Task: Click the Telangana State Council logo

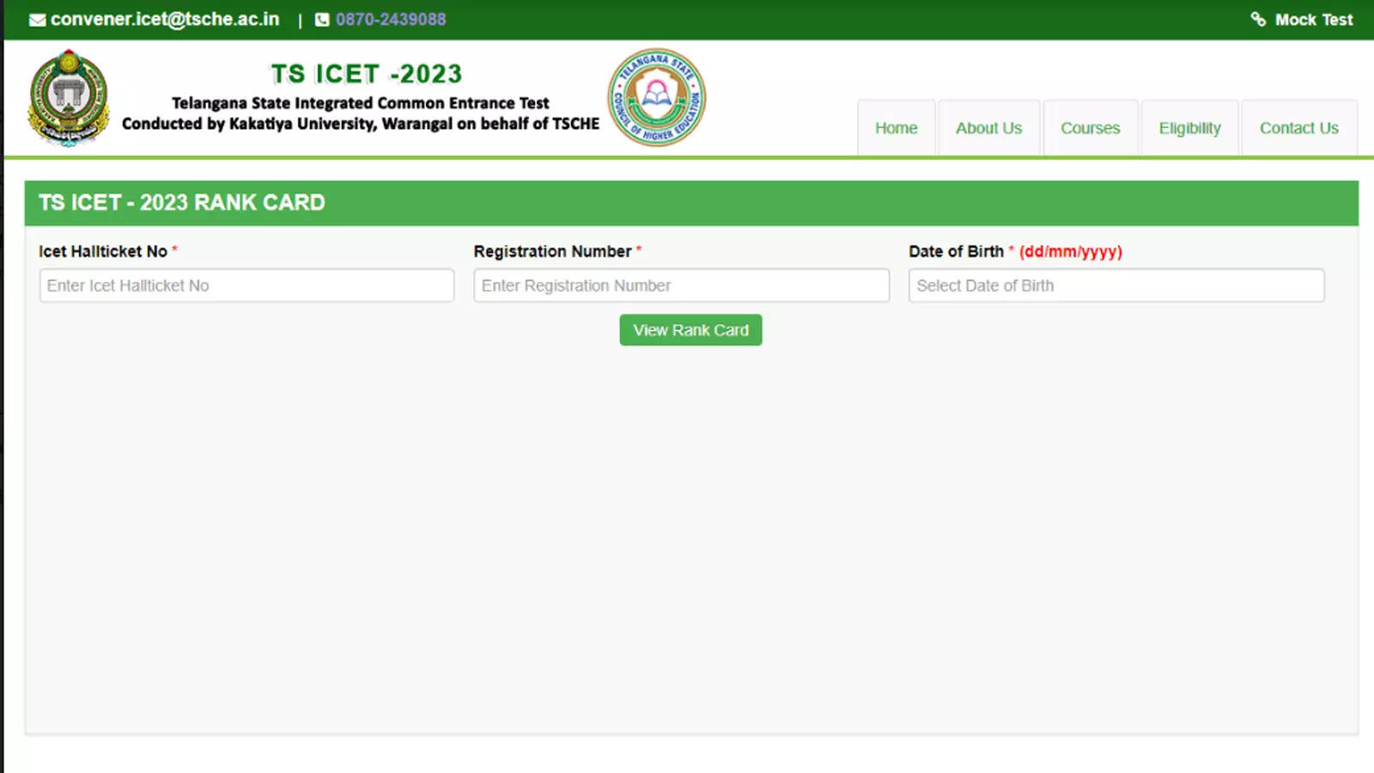Action: tap(657, 97)
